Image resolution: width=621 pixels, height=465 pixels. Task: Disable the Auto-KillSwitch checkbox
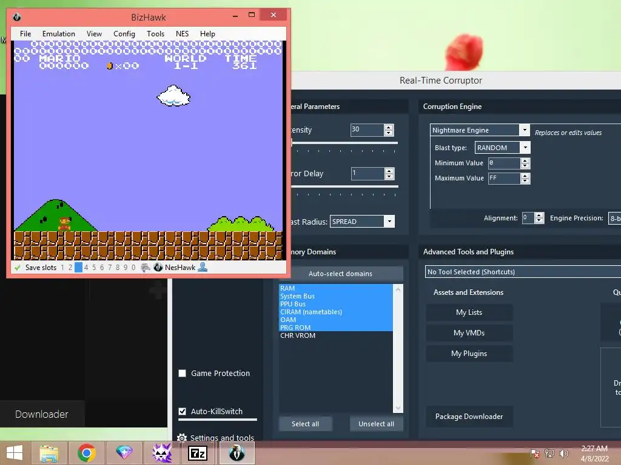tap(182, 411)
